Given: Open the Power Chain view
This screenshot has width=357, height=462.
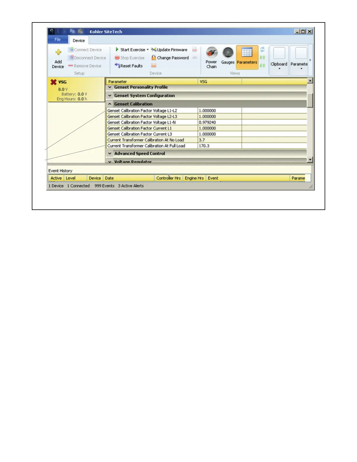Looking at the screenshot, I should point(211,58).
